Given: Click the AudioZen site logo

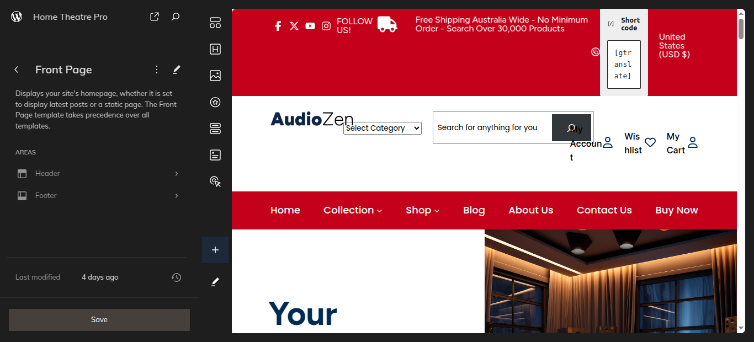Looking at the screenshot, I should tap(312, 119).
